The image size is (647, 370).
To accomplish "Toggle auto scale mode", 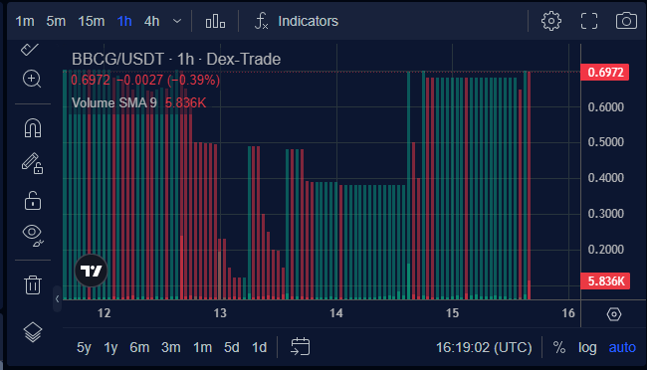I will pos(622,348).
